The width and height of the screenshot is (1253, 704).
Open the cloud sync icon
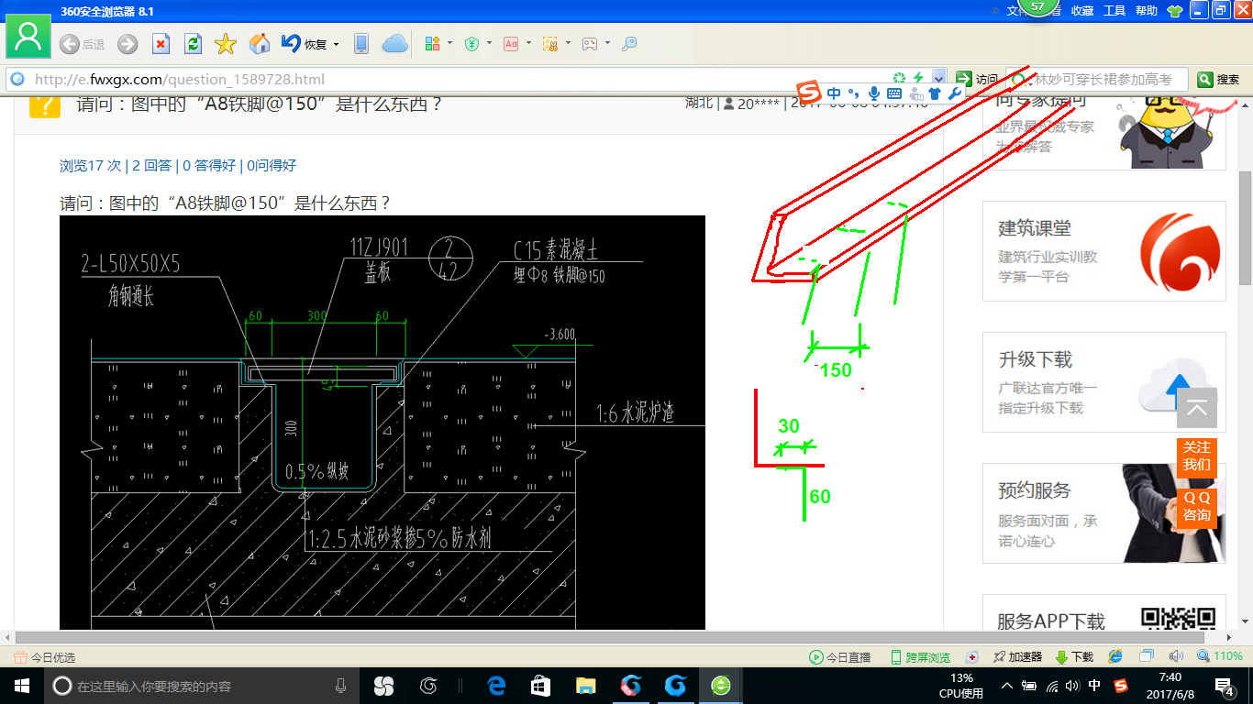click(x=394, y=44)
